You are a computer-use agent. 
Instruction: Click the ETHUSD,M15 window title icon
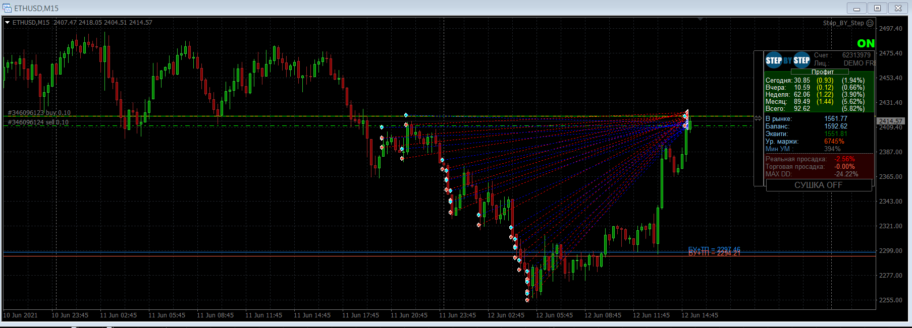[x=7, y=8]
